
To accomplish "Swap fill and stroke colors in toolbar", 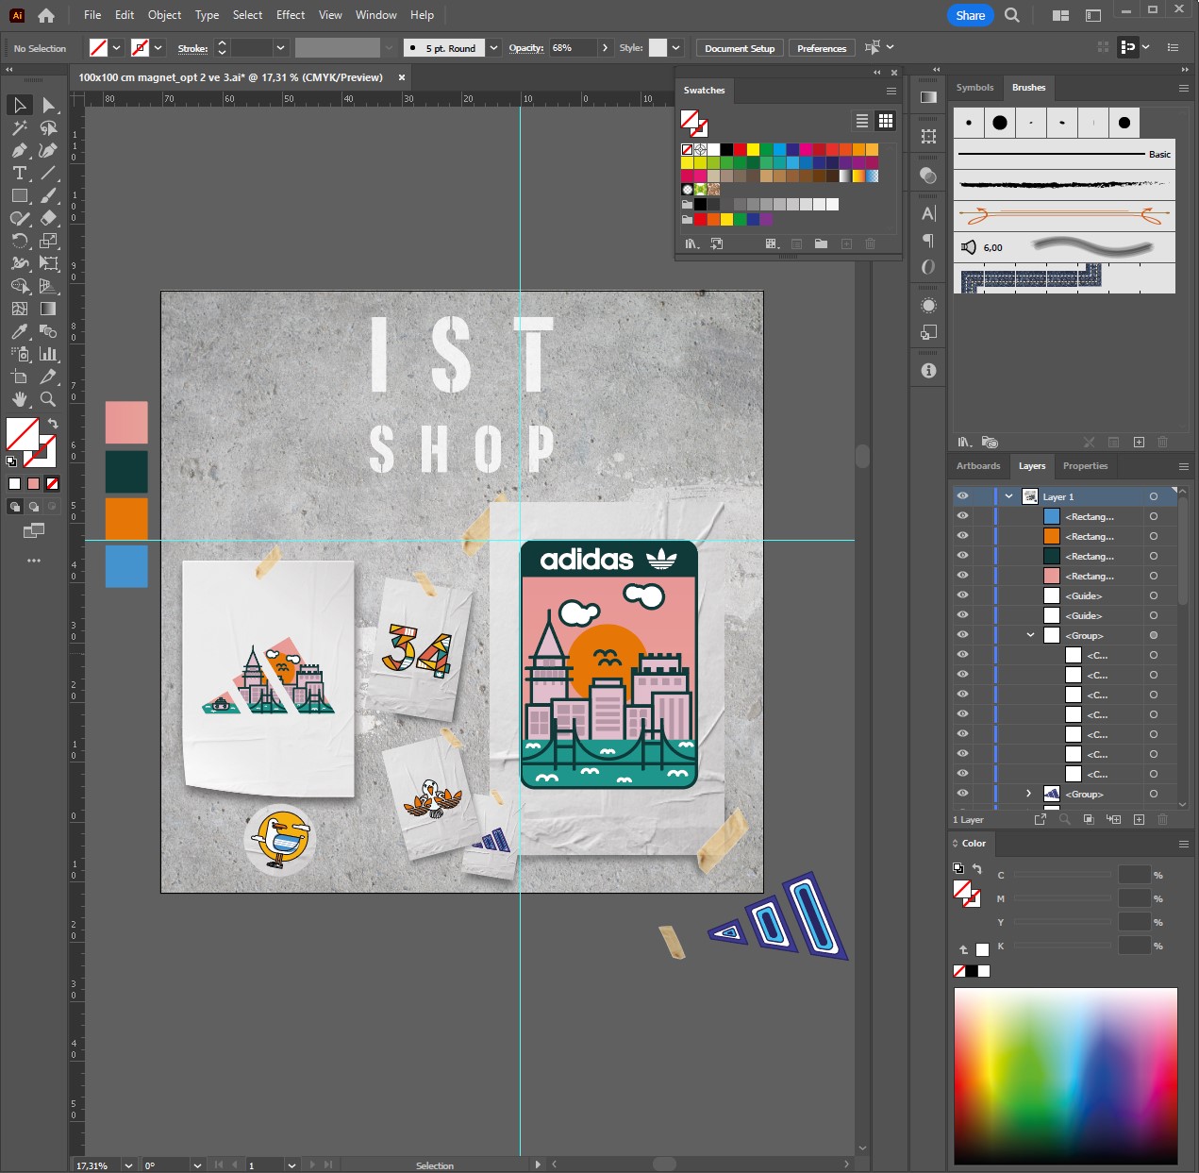I will [x=53, y=424].
